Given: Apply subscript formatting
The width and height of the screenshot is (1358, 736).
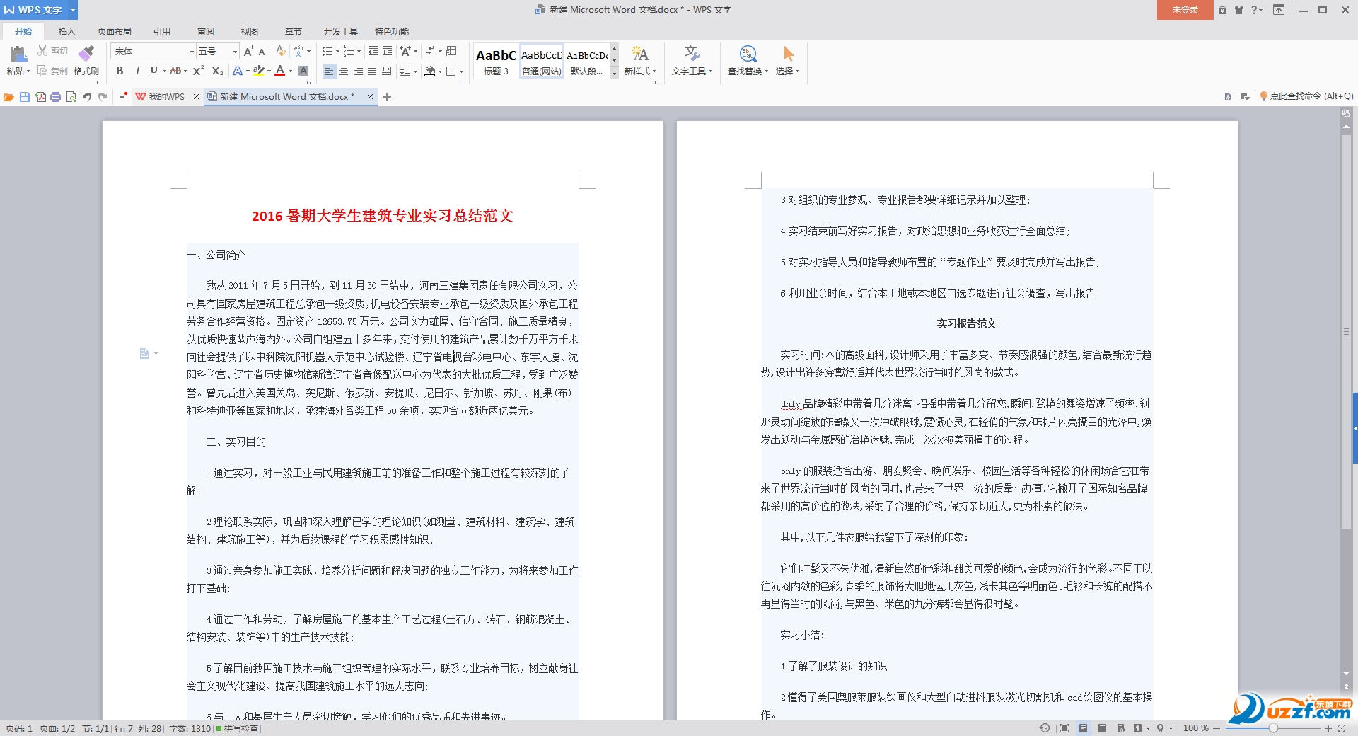Looking at the screenshot, I should point(217,71).
